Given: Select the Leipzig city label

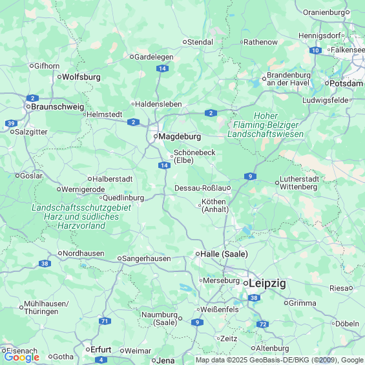Looking at the screenshot, I should tap(267, 284).
